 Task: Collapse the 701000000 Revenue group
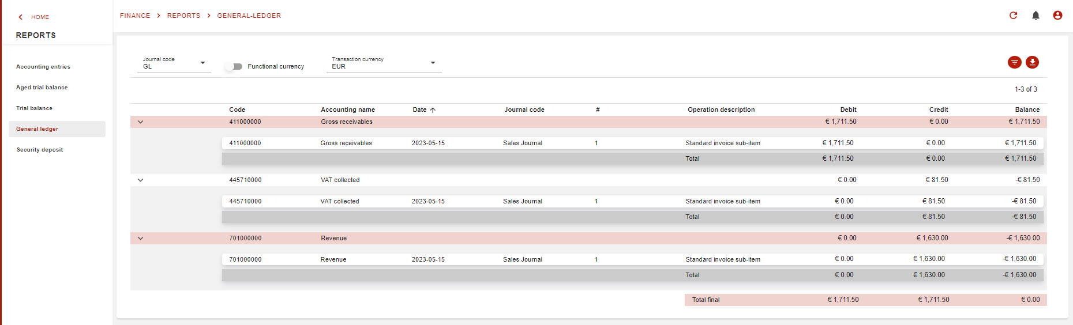[x=140, y=239]
